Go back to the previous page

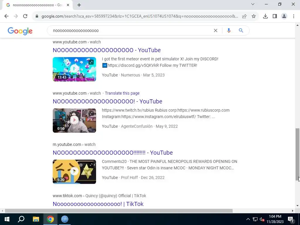pos(6,16)
